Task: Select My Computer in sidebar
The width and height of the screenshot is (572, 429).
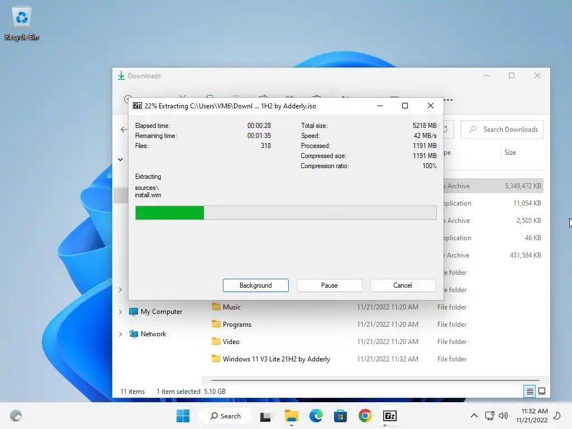Action: click(161, 312)
